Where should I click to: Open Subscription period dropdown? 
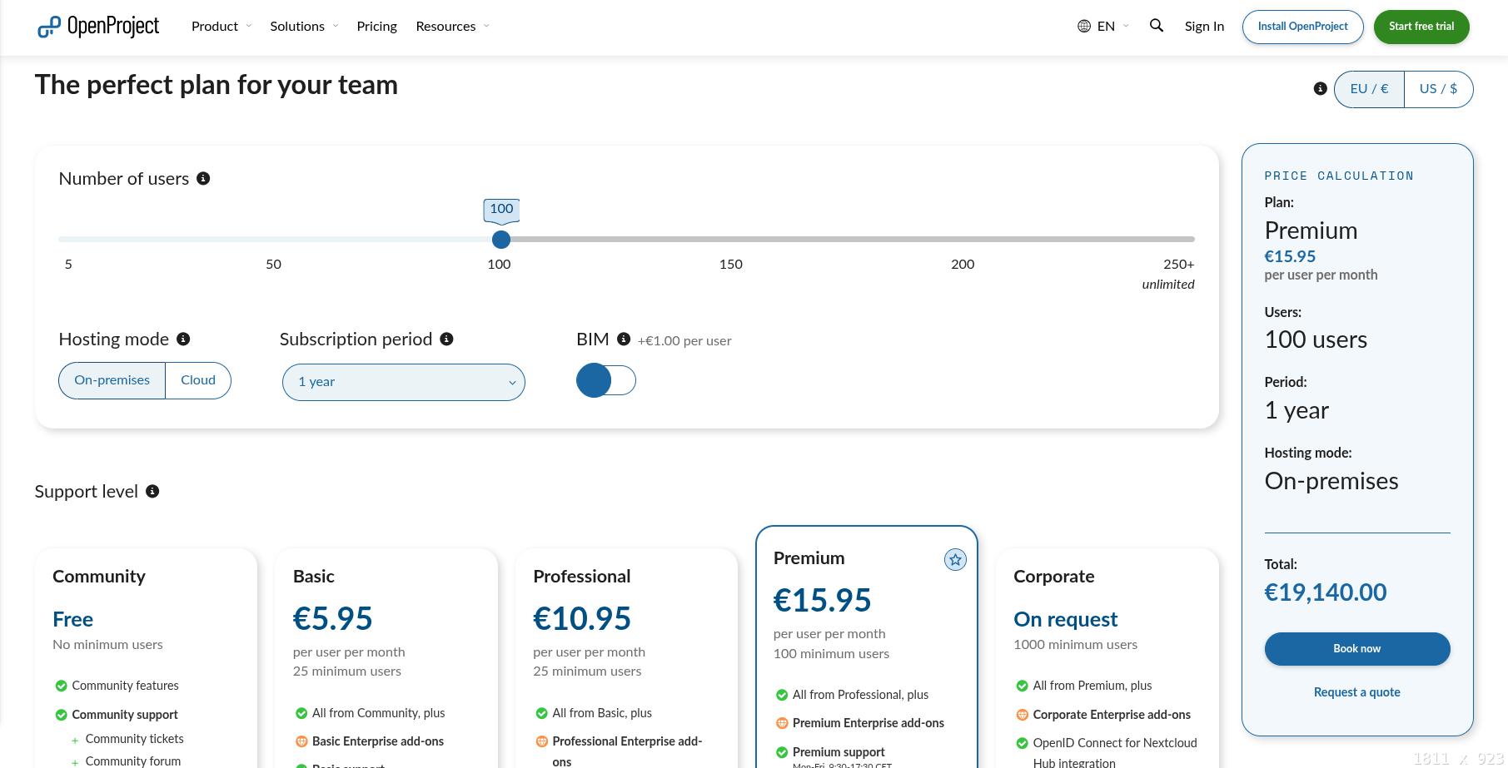click(404, 382)
